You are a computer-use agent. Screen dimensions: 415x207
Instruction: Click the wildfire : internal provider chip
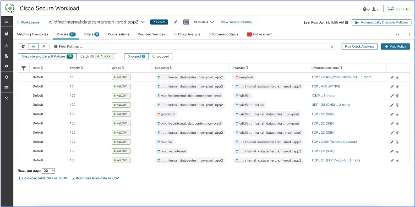click(x=250, y=105)
